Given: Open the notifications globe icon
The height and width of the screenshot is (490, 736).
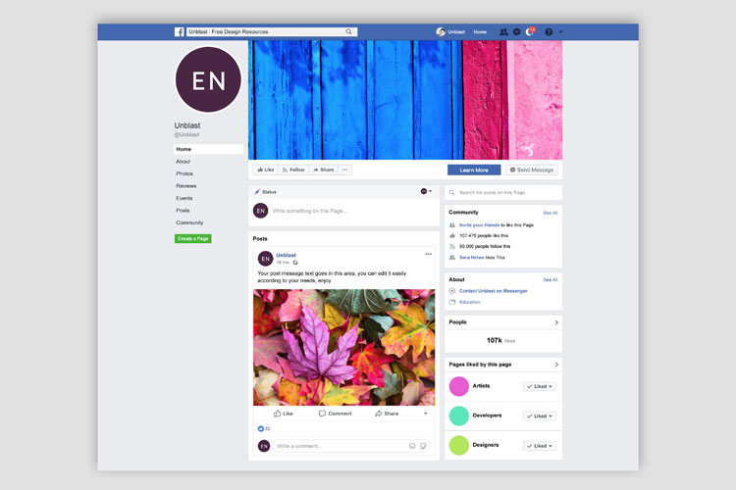Looking at the screenshot, I should pyautogui.click(x=530, y=32).
